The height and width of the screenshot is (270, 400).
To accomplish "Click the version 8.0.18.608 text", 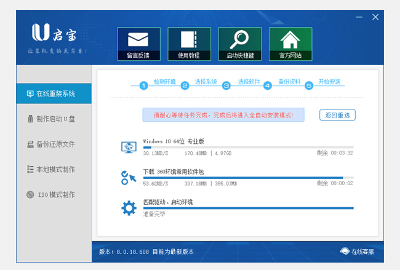I will pyautogui.click(x=133, y=252).
